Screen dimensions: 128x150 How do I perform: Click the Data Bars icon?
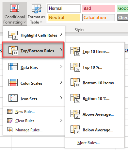[x=13, y=67]
